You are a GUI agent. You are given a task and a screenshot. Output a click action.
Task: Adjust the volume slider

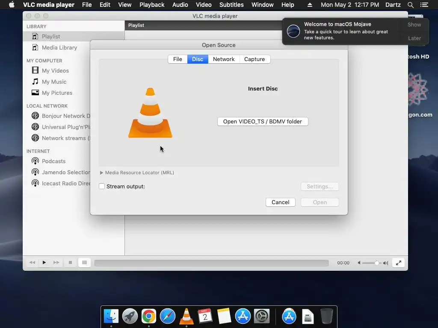pyautogui.click(x=372, y=263)
